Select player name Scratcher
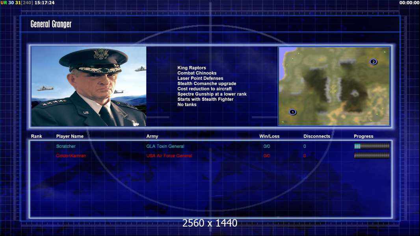 tap(66, 146)
